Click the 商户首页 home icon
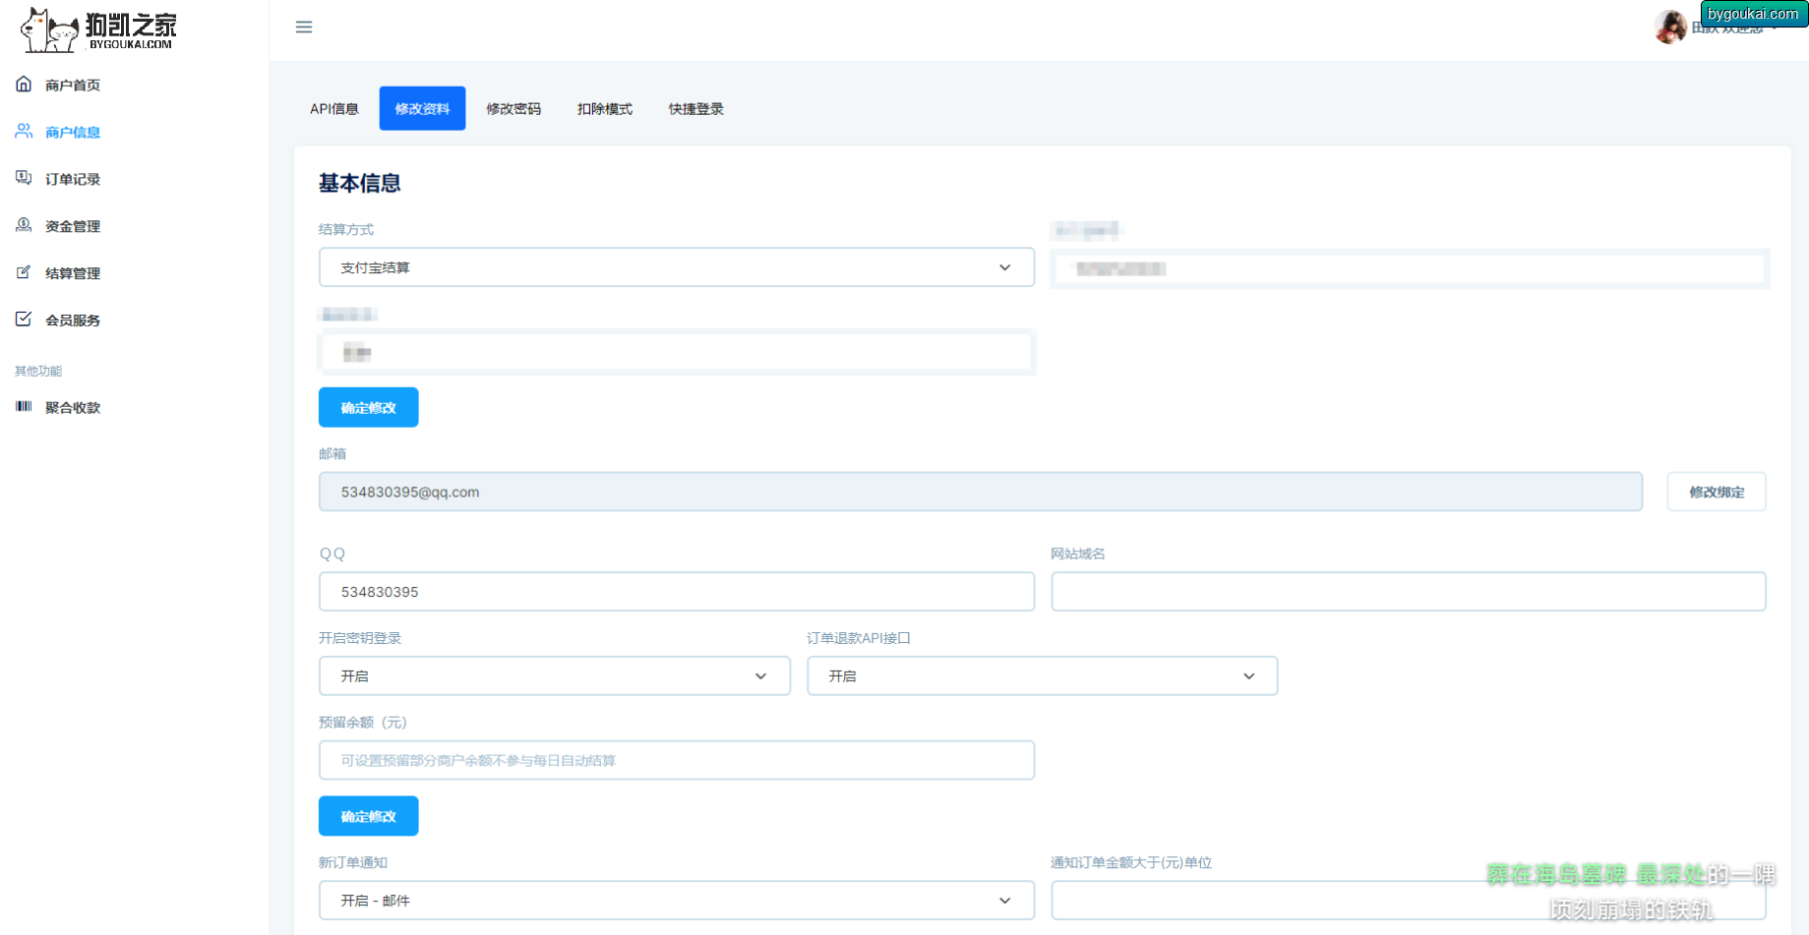The height and width of the screenshot is (935, 1809). pos(24,85)
